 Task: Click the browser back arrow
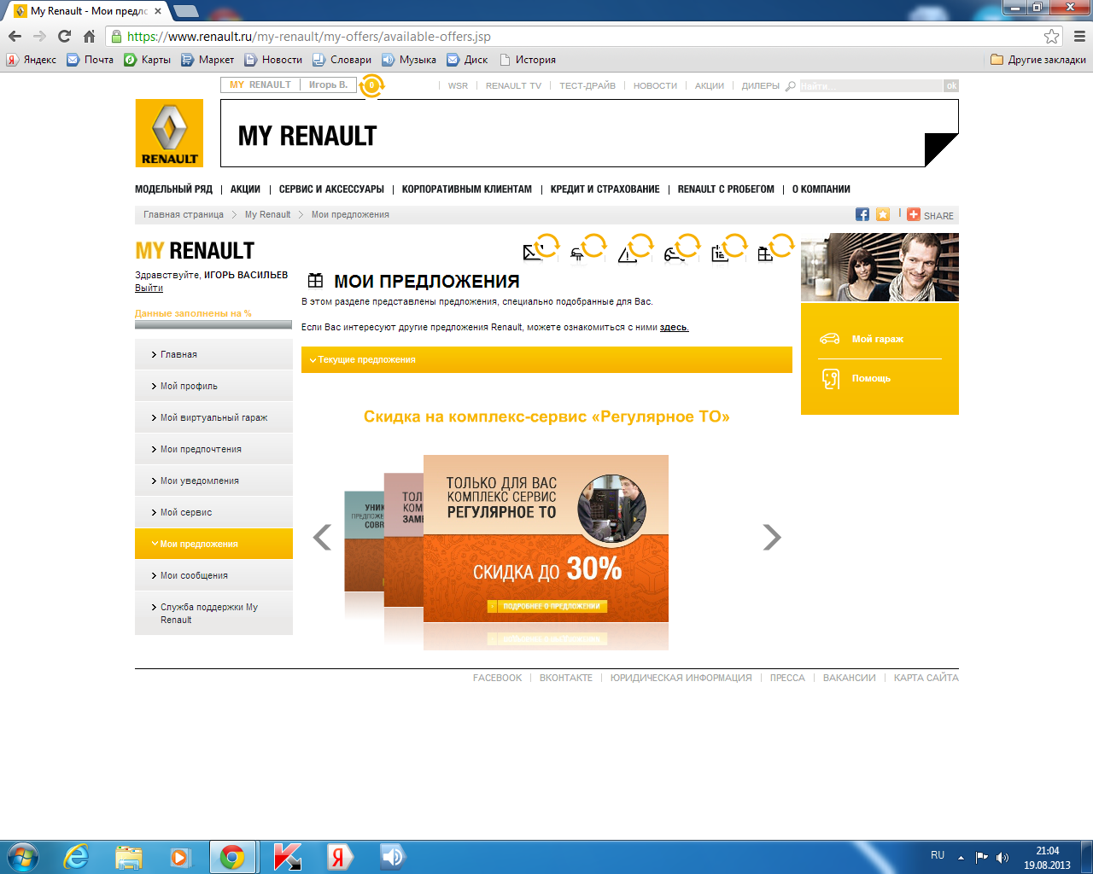click(x=15, y=36)
